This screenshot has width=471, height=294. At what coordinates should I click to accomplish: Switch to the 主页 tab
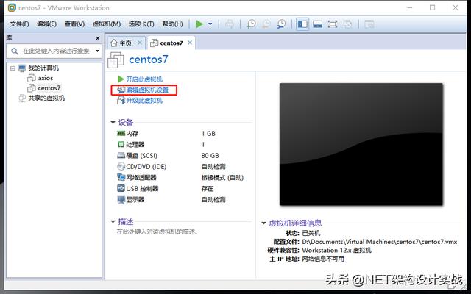click(x=126, y=43)
